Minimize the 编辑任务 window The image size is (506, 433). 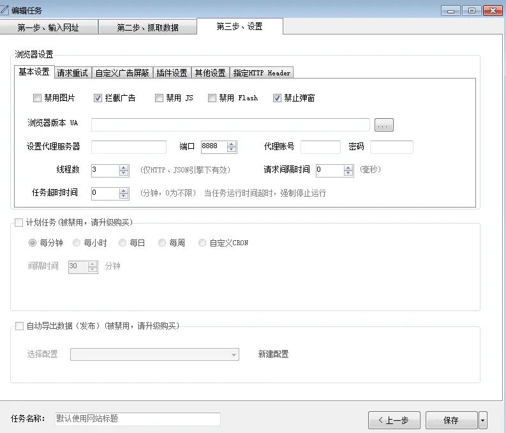tap(451, 11)
